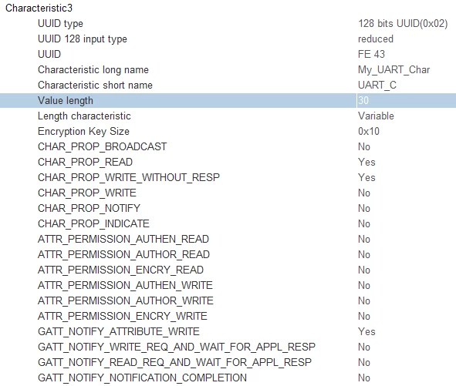456x386 pixels.
Task: Edit the Value length field showing 30
Action: pyautogui.click(x=406, y=100)
